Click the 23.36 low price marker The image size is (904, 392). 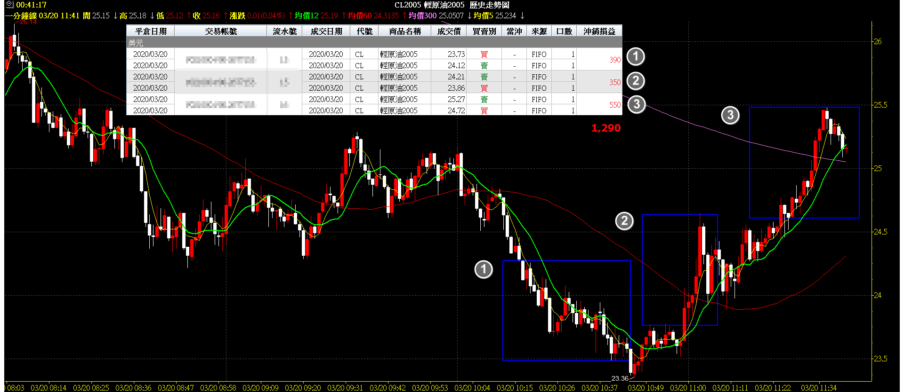(x=620, y=378)
